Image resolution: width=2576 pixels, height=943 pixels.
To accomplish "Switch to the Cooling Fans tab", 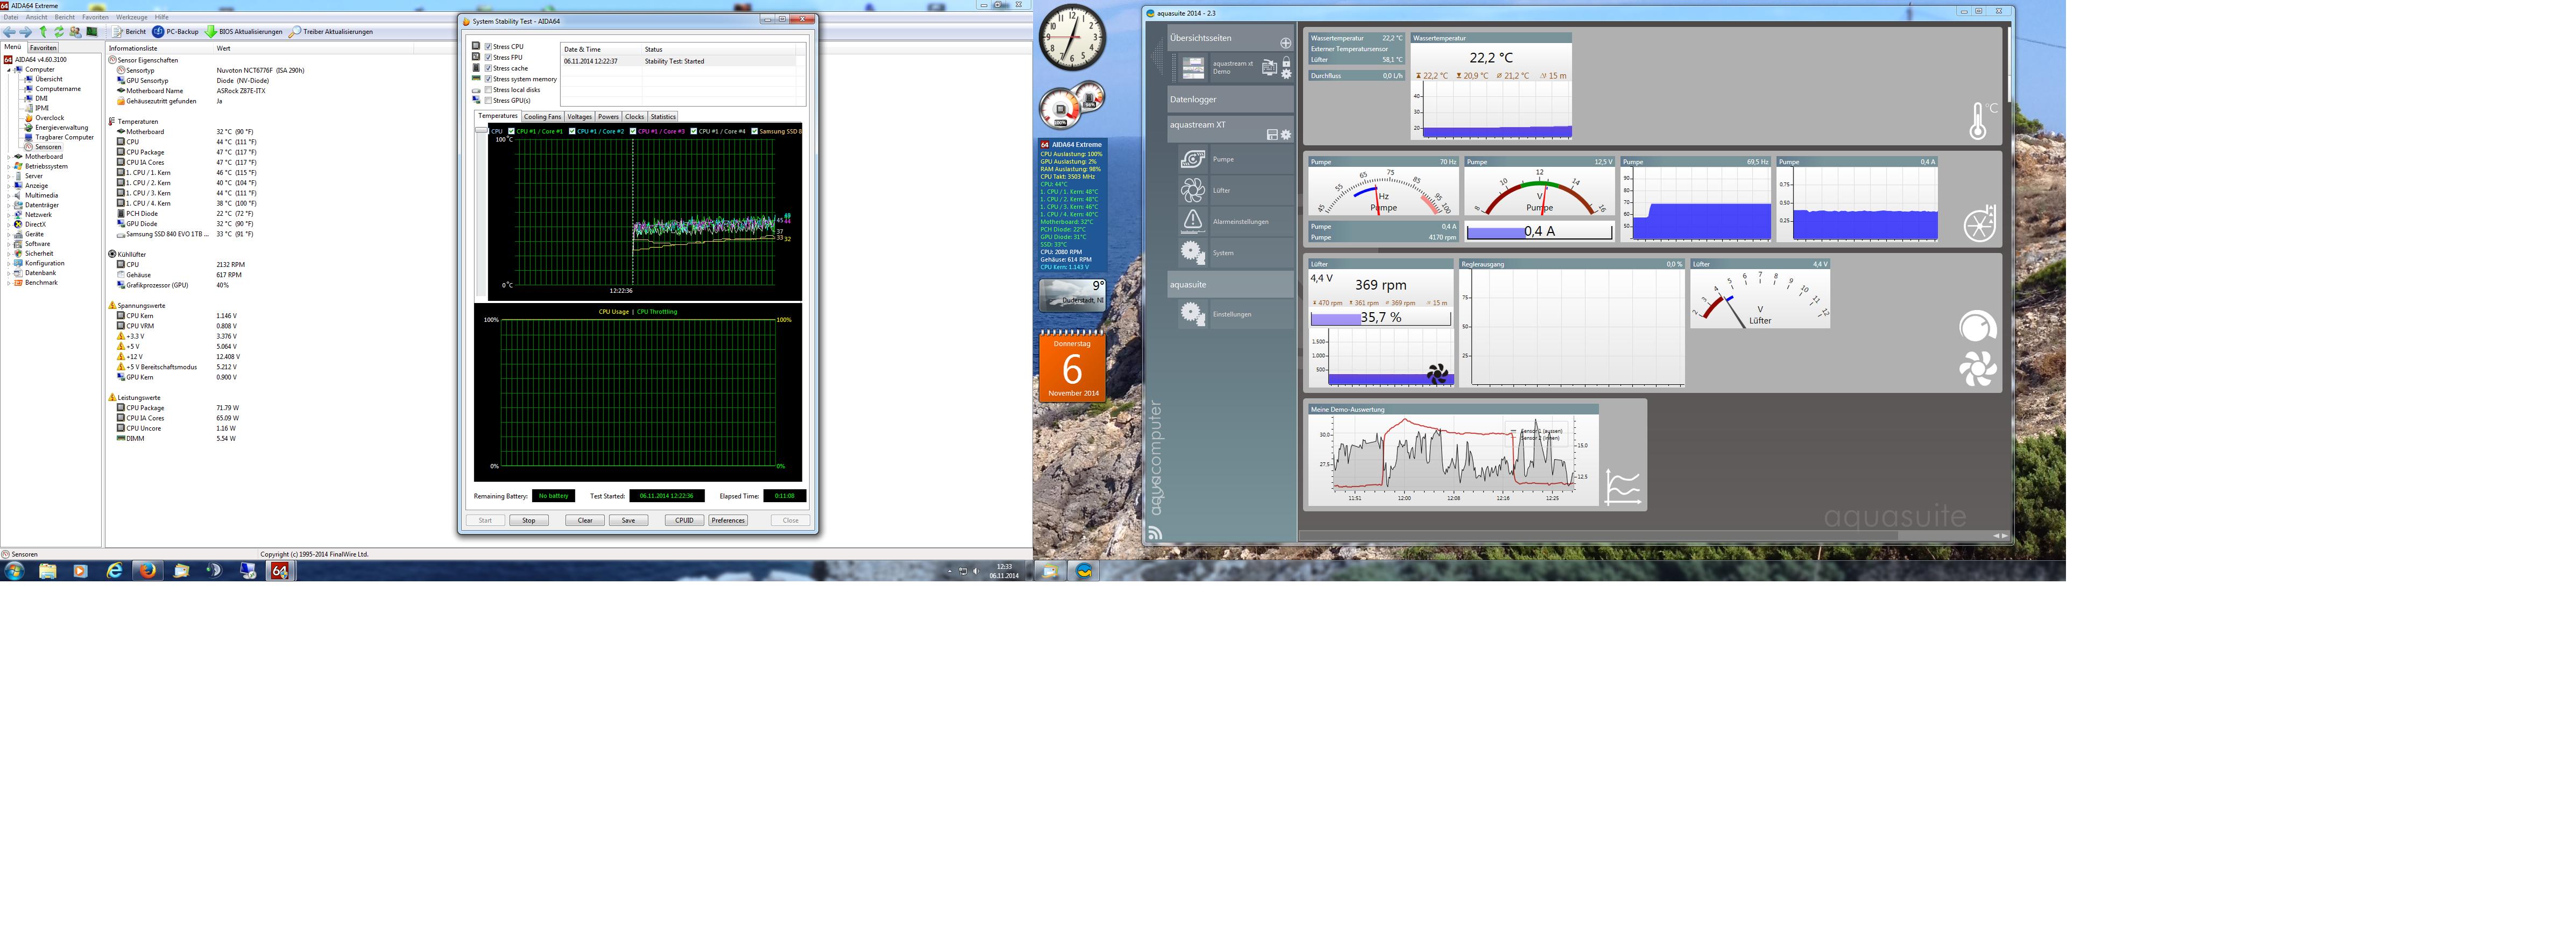I will [x=542, y=117].
